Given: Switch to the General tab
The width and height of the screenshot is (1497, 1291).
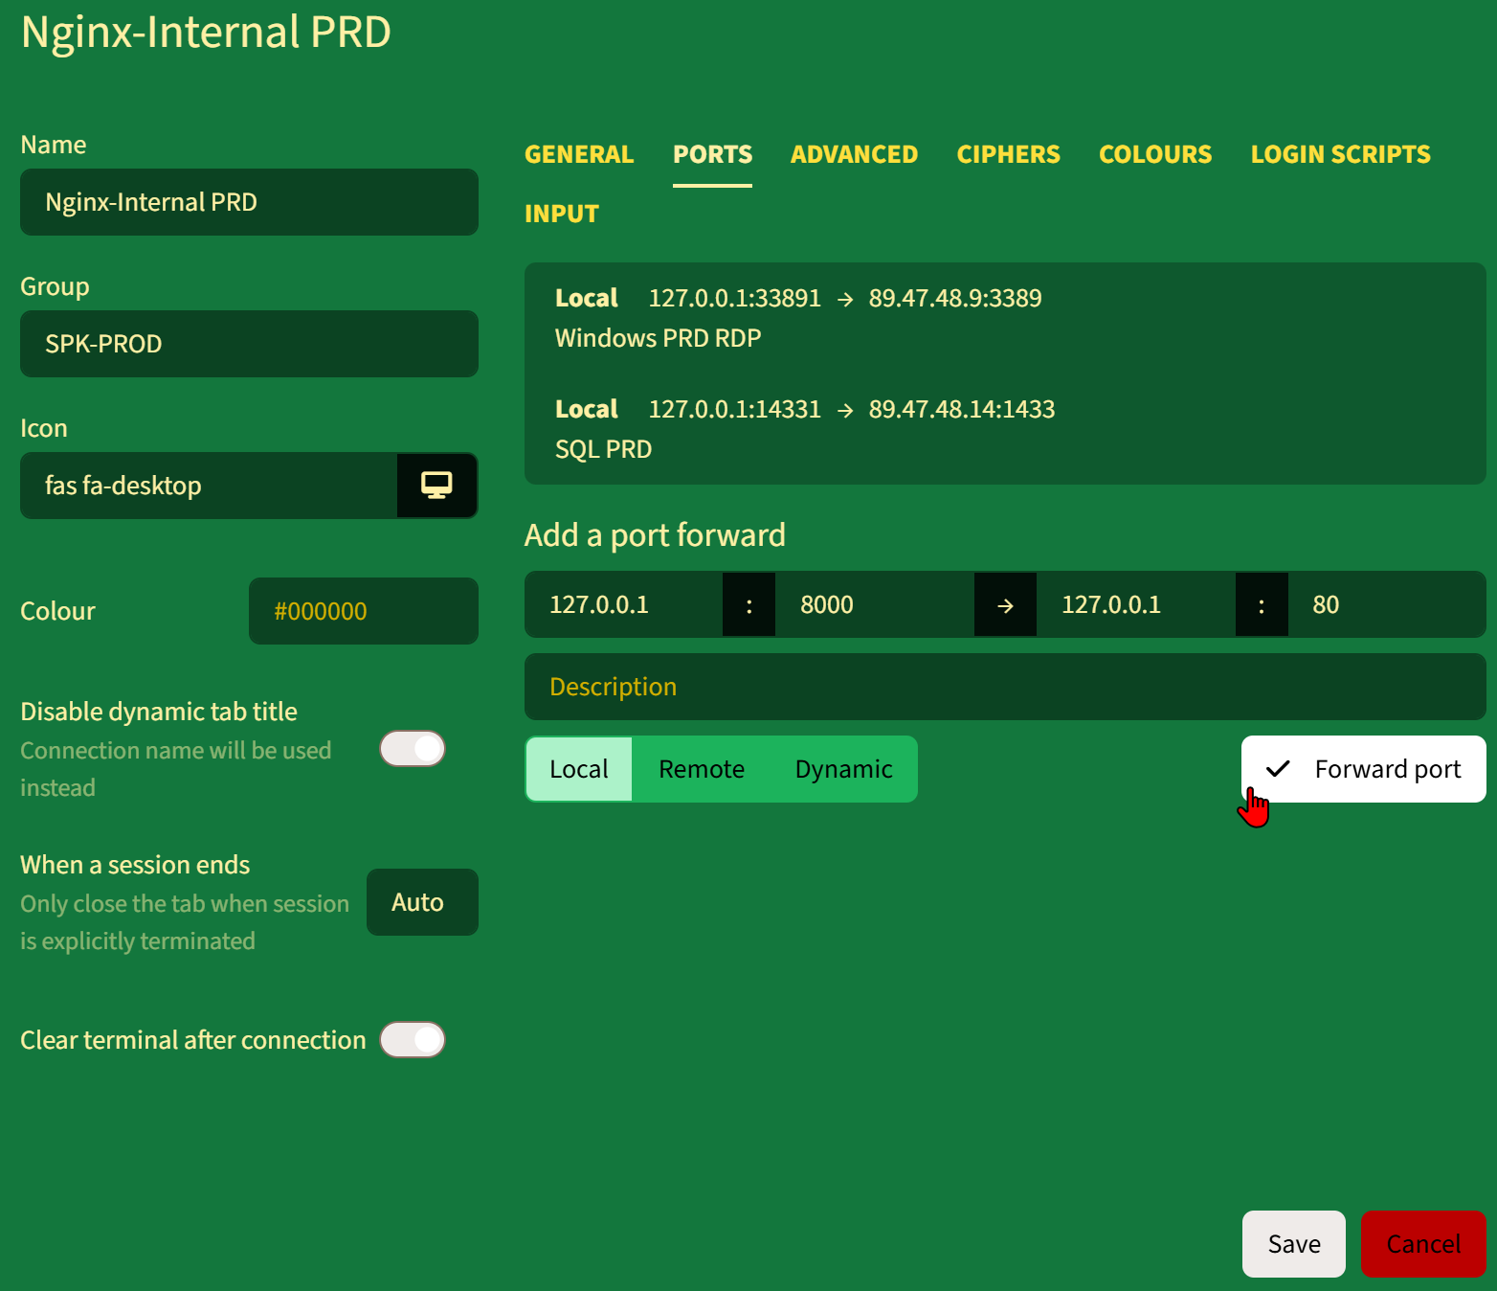Looking at the screenshot, I should (x=579, y=154).
